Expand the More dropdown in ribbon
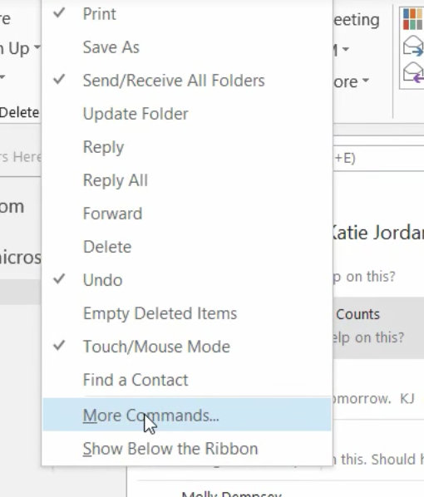This screenshot has width=424, height=497. pos(365,81)
